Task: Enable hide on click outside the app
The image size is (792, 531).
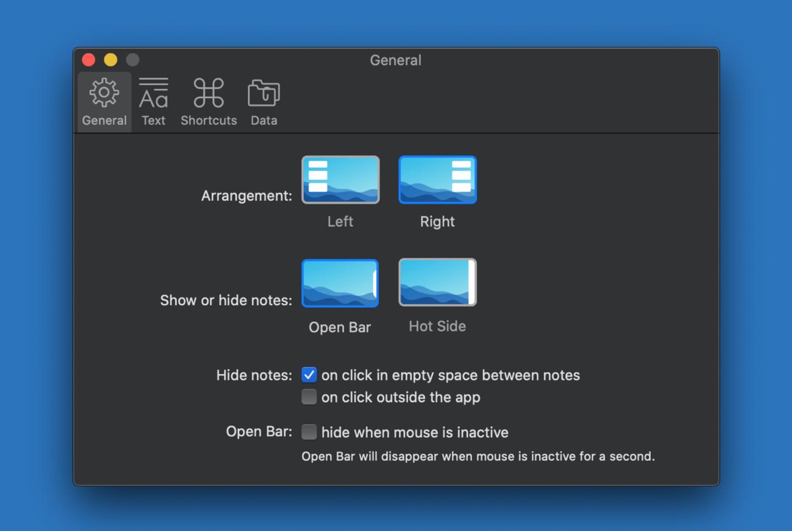Action: tap(309, 397)
